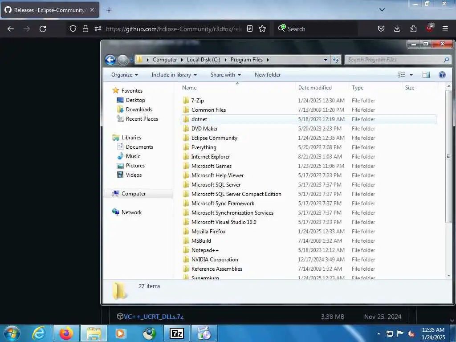This screenshot has height=342, width=456.
Task: Open Windows Media Player taskbar icon
Action: pyautogui.click(x=120, y=333)
